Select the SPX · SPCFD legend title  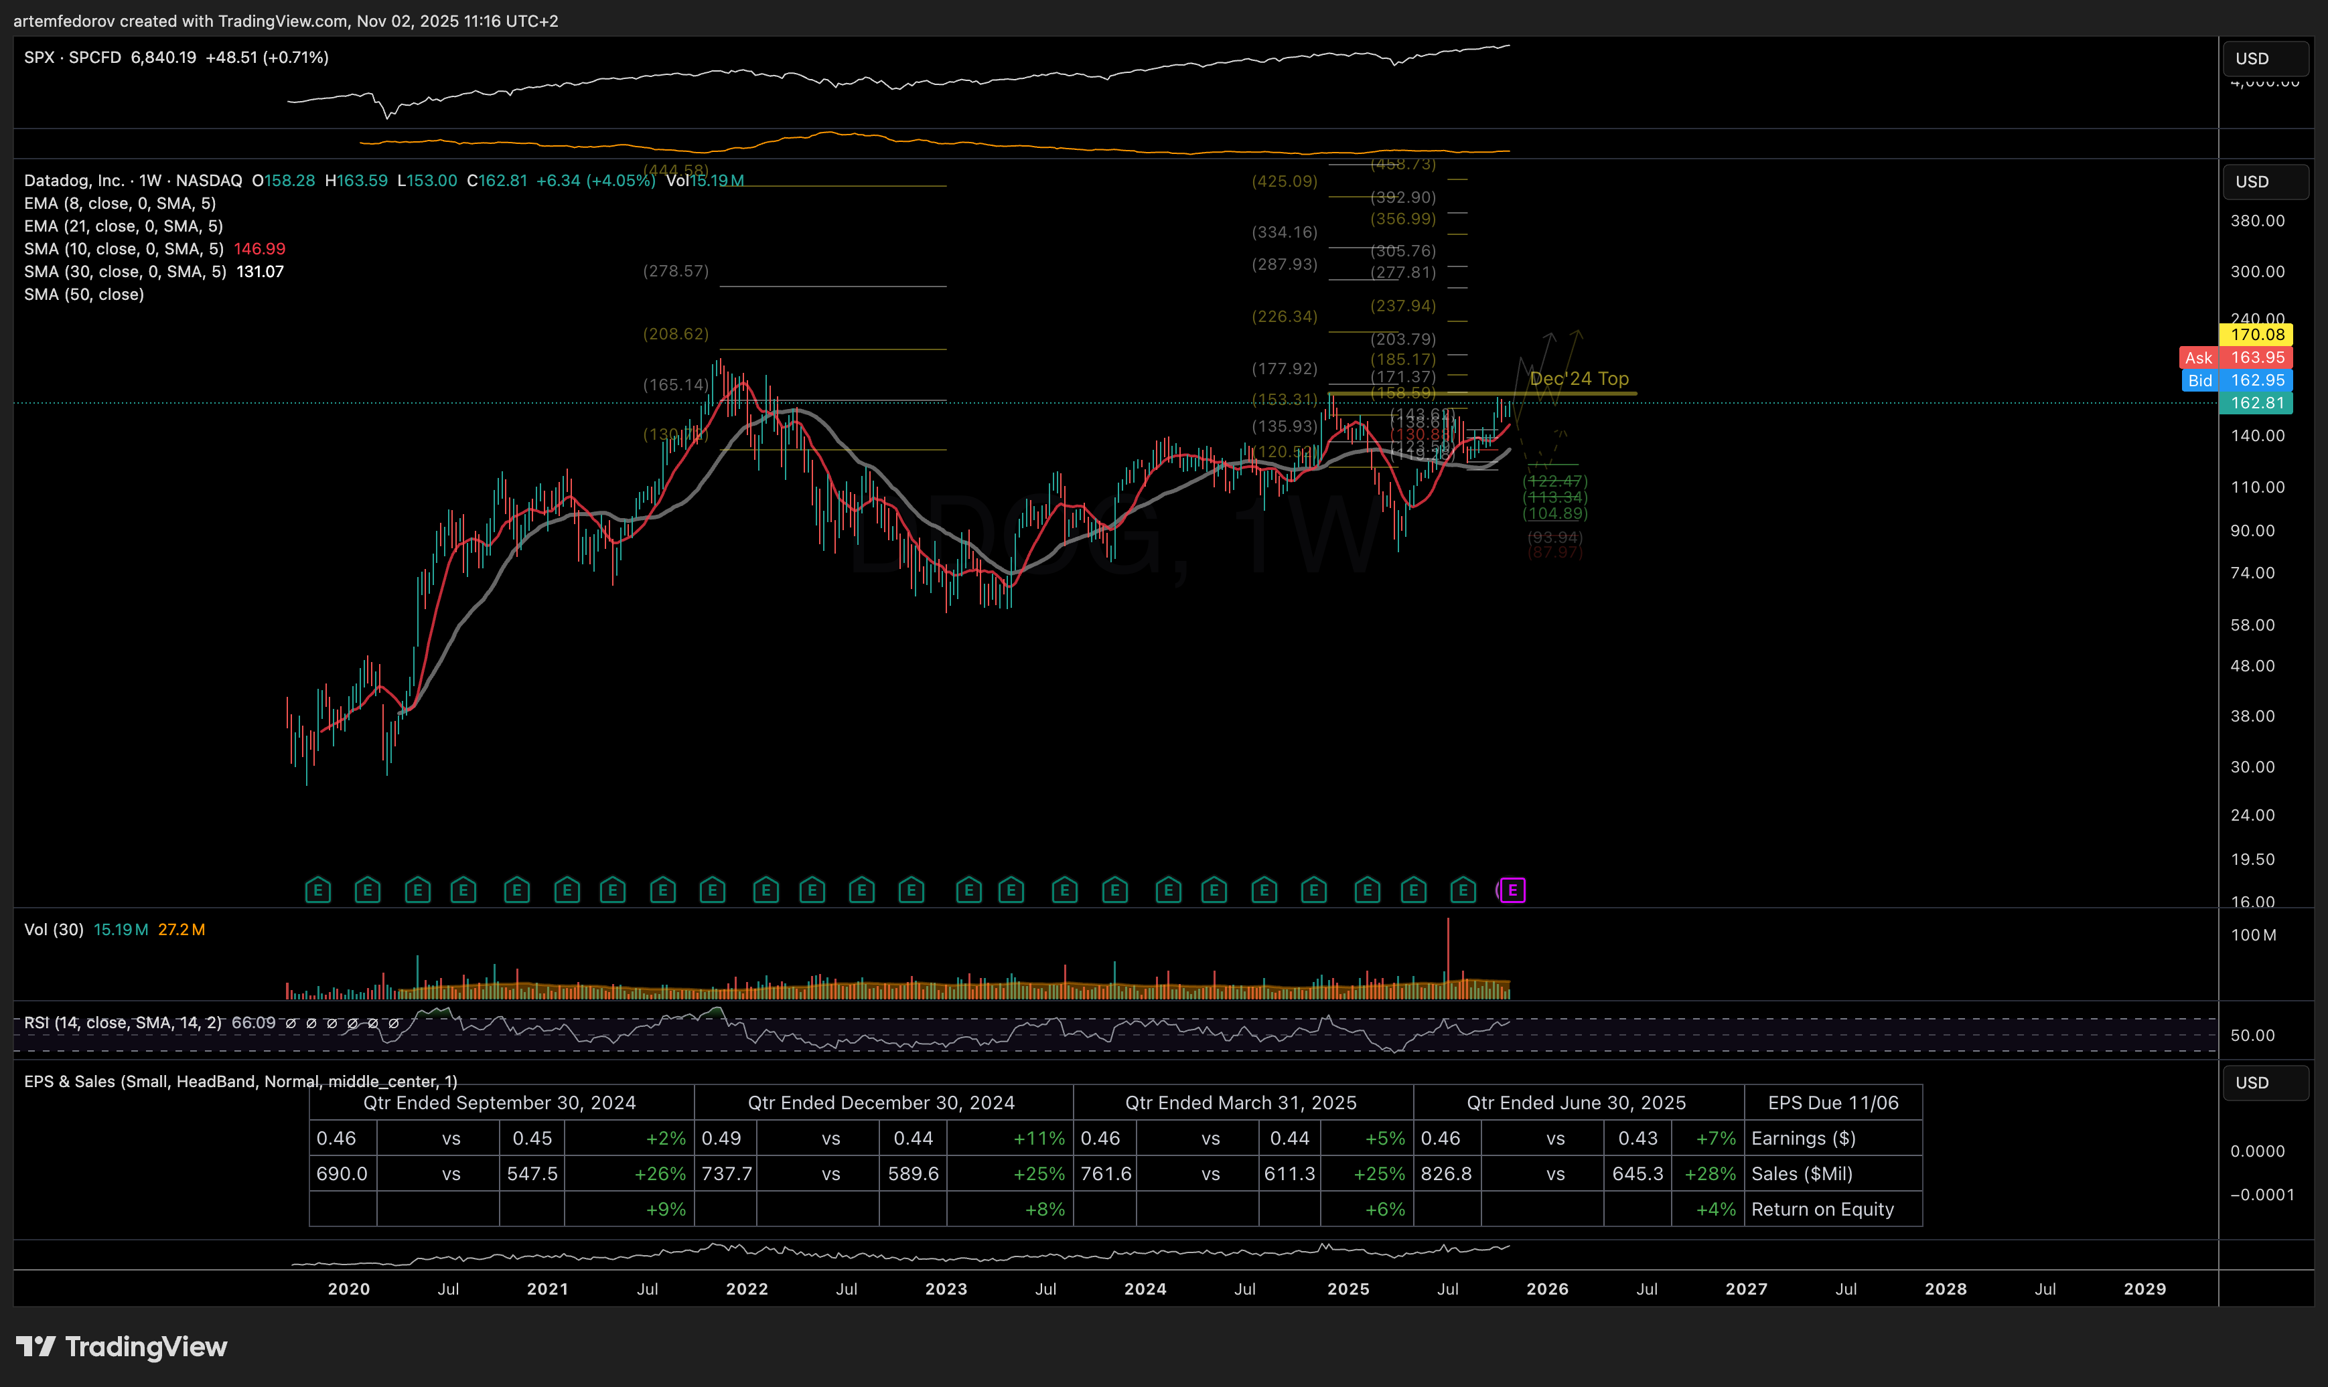(x=73, y=57)
